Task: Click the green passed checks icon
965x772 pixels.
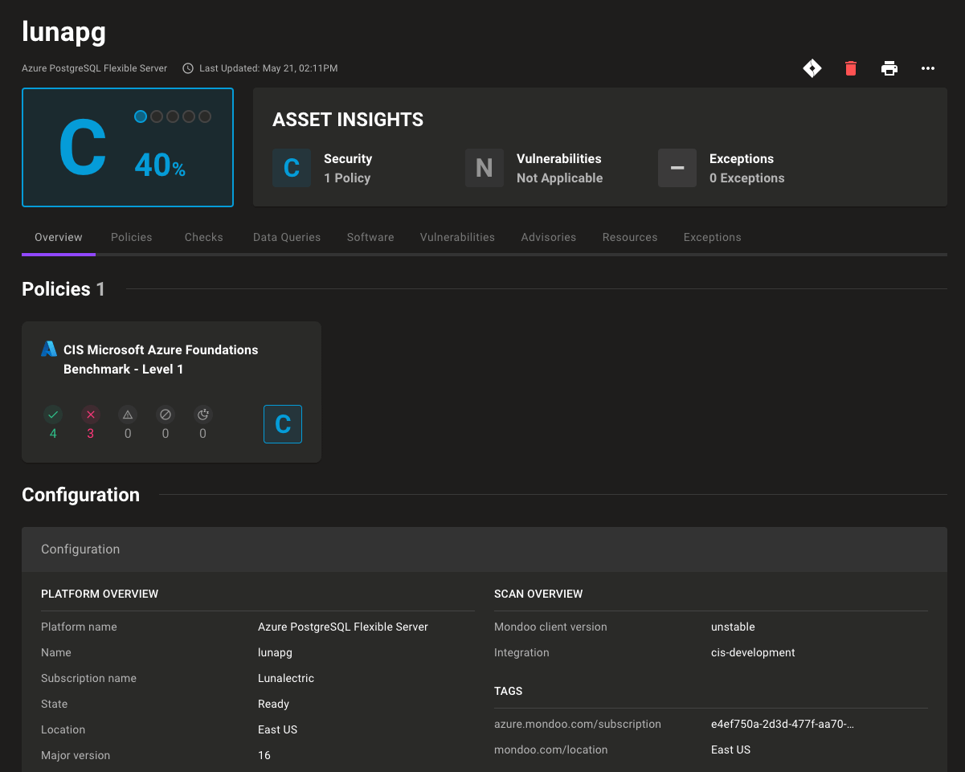Action: pyautogui.click(x=53, y=414)
